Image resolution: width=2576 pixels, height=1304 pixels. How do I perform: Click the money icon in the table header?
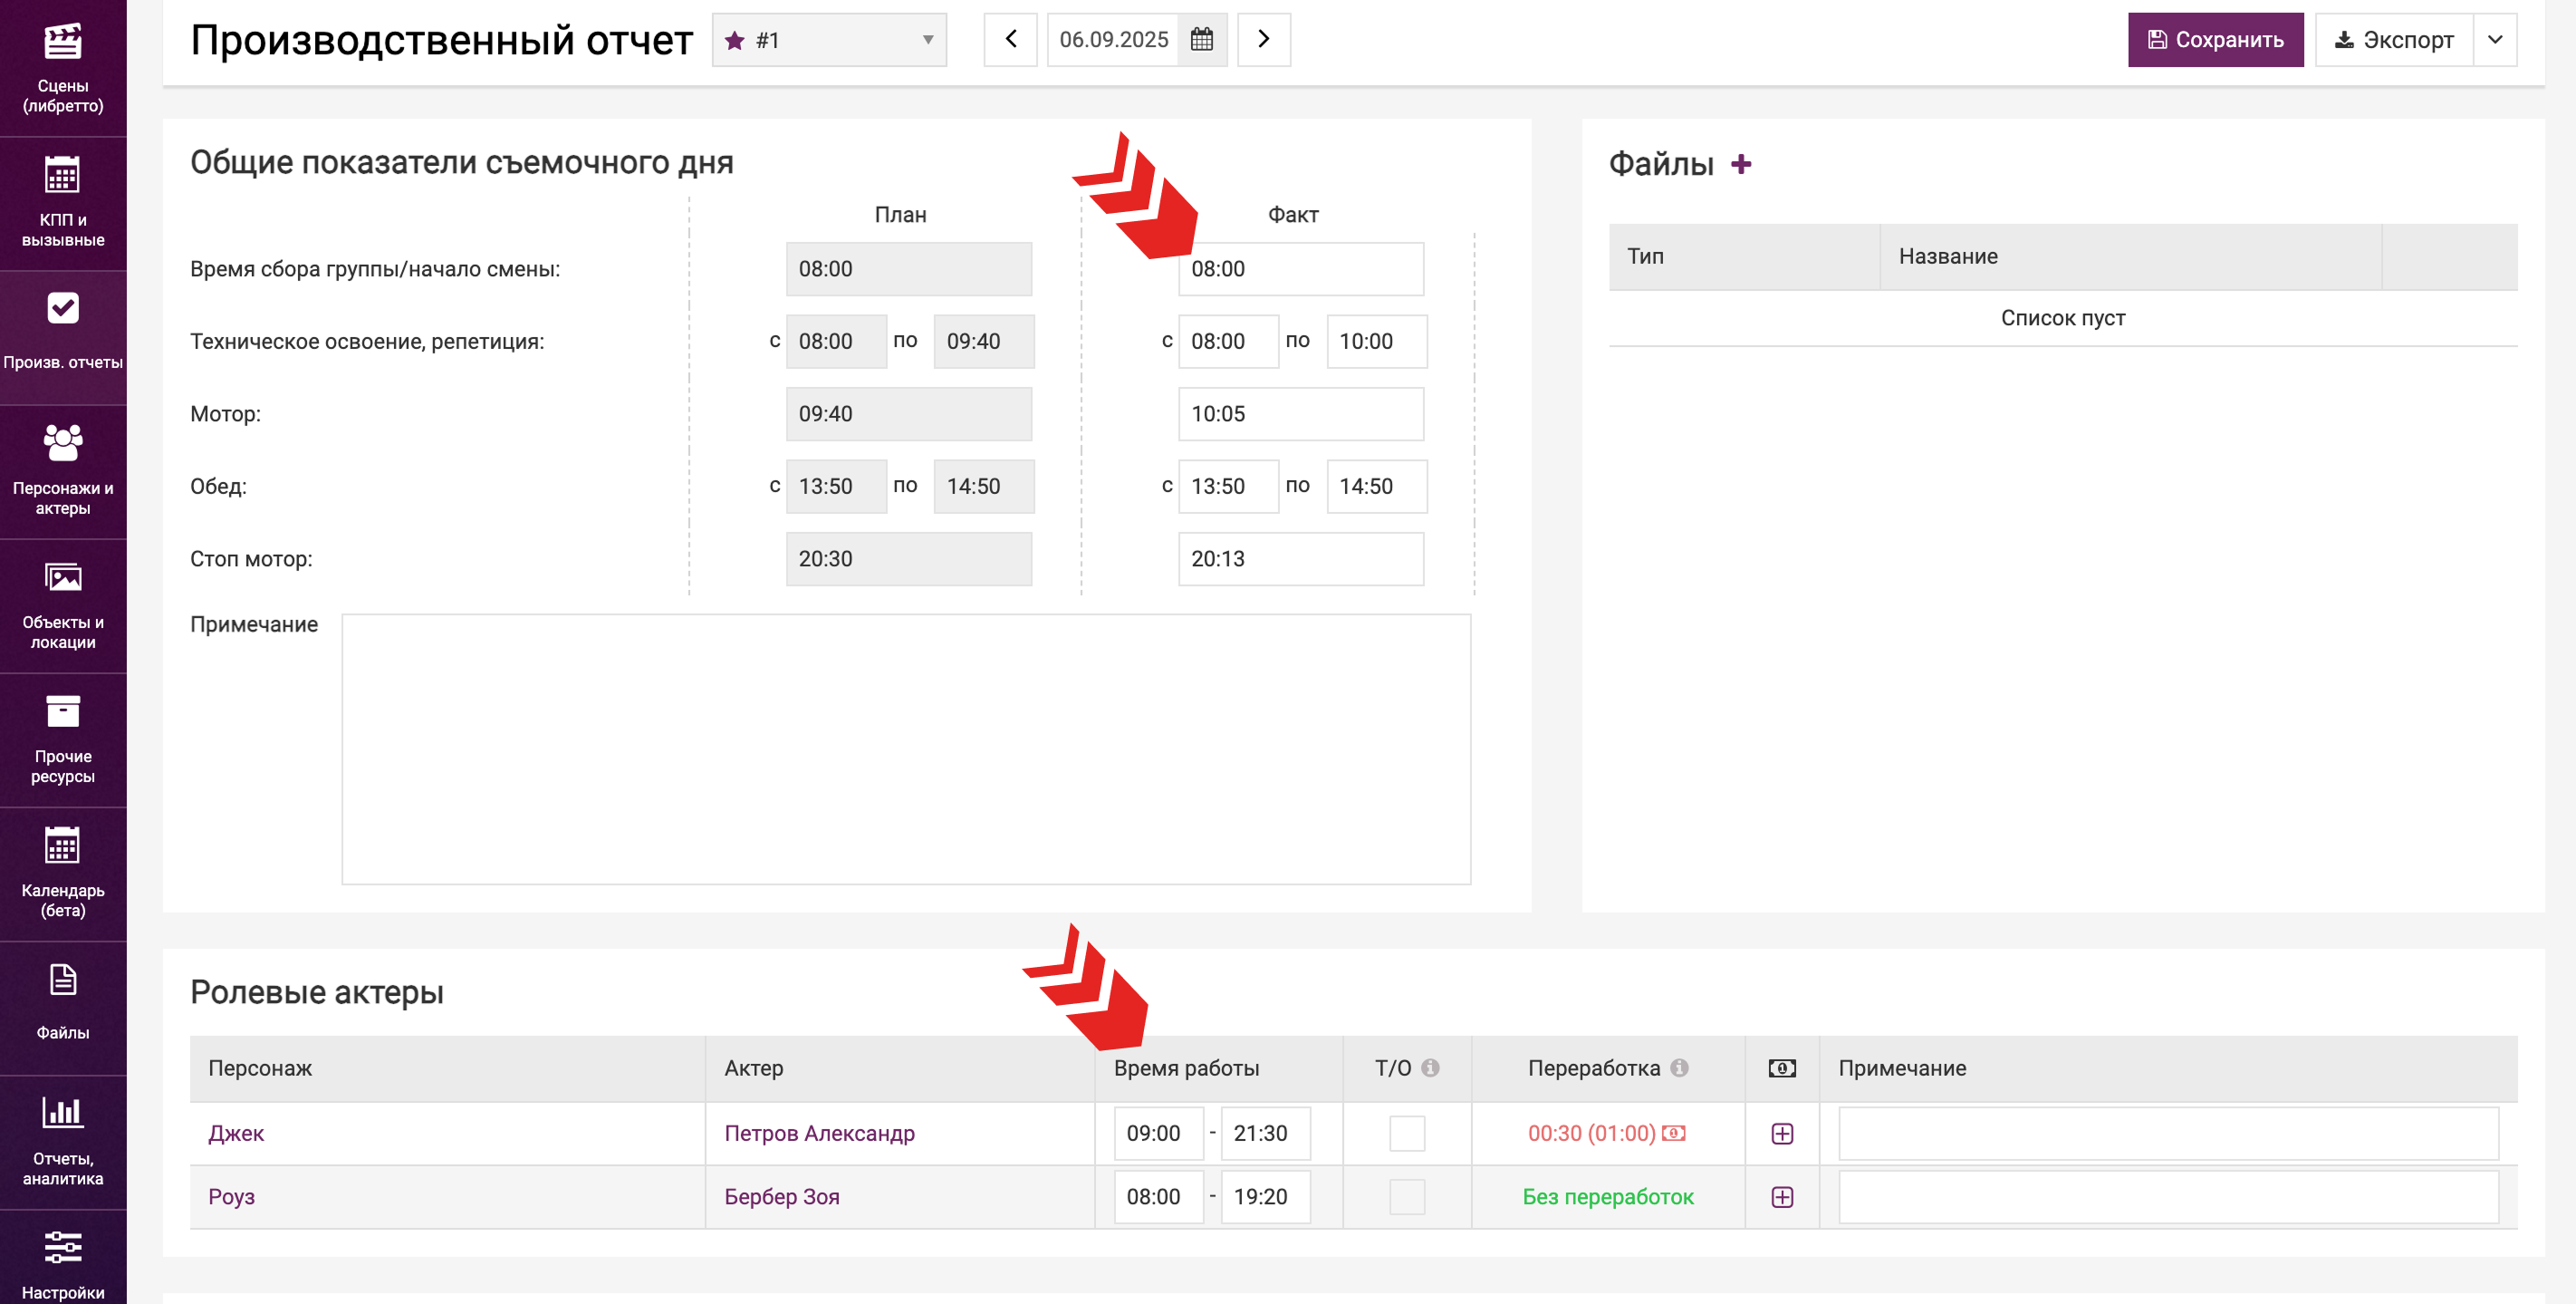[x=1782, y=1067]
